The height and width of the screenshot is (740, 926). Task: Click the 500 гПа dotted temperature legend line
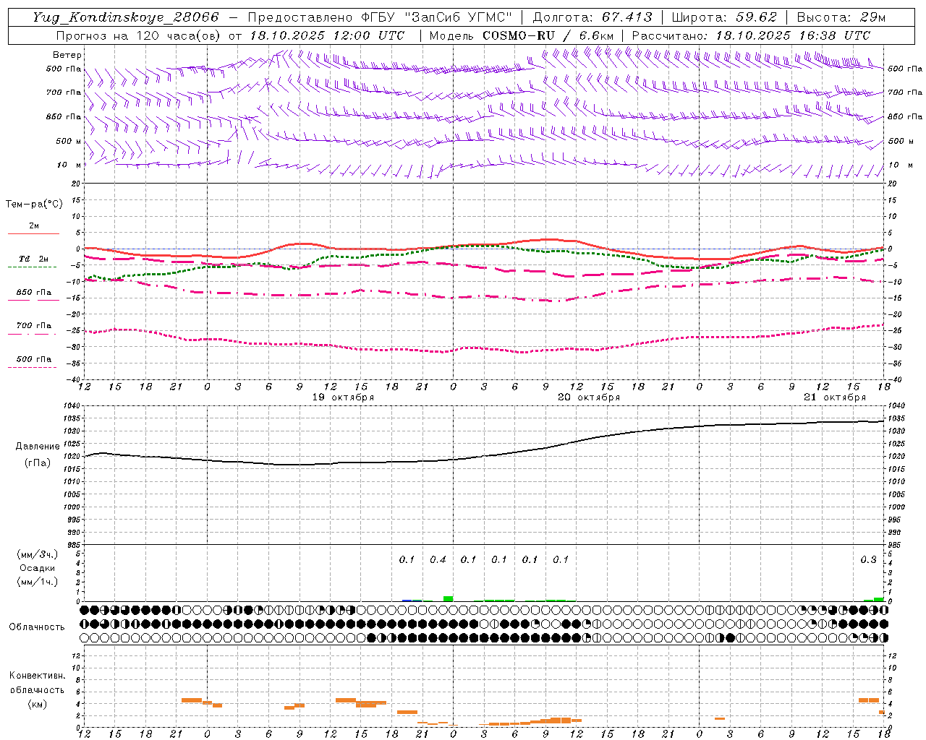click(x=33, y=367)
